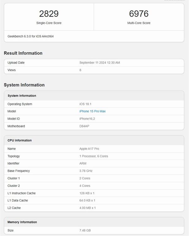Click the 1 Processor, 6 Cores topology value
This screenshot has width=189, height=236.
coord(94,156)
